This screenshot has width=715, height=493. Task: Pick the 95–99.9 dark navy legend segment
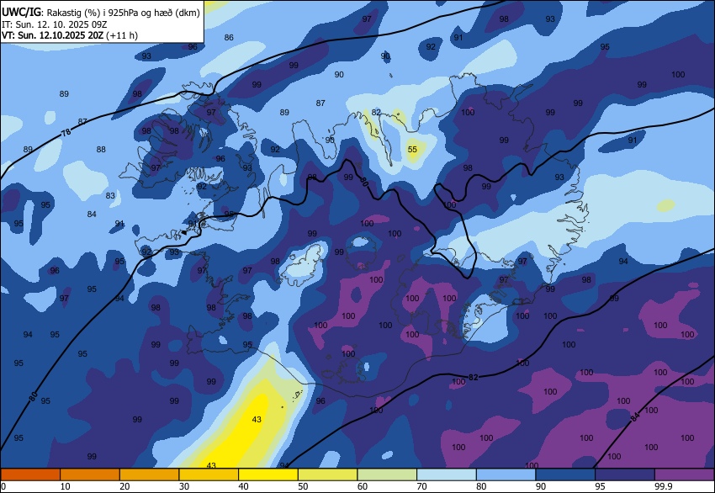(625, 474)
